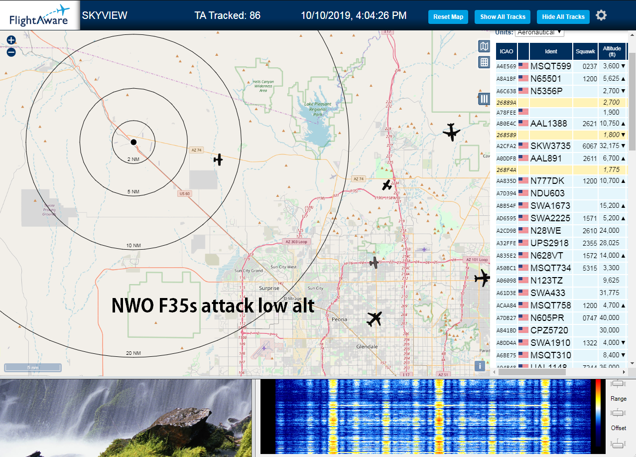
Task: Sort the table by Squawk column
Action: click(x=585, y=51)
